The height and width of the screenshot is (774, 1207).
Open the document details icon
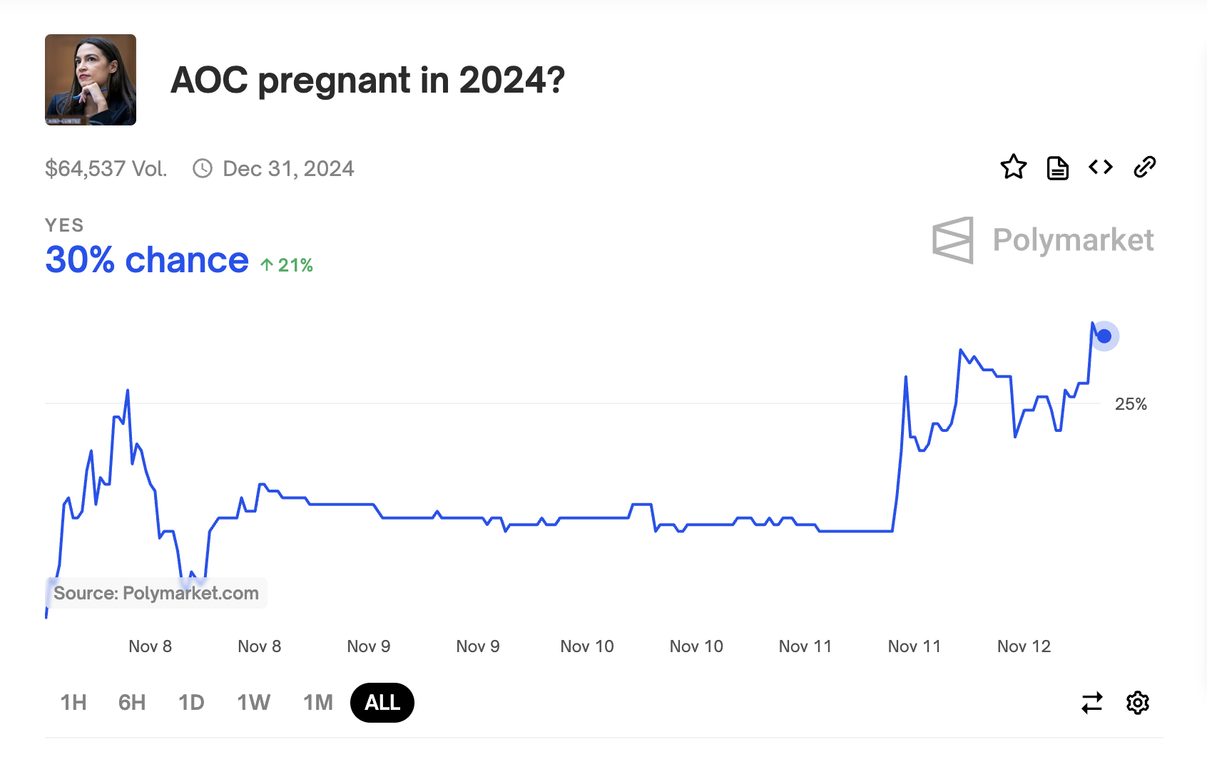tap(1057, 168)
